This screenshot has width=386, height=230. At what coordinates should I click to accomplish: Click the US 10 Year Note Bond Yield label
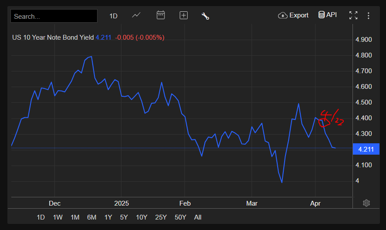[x=53, y=37]
